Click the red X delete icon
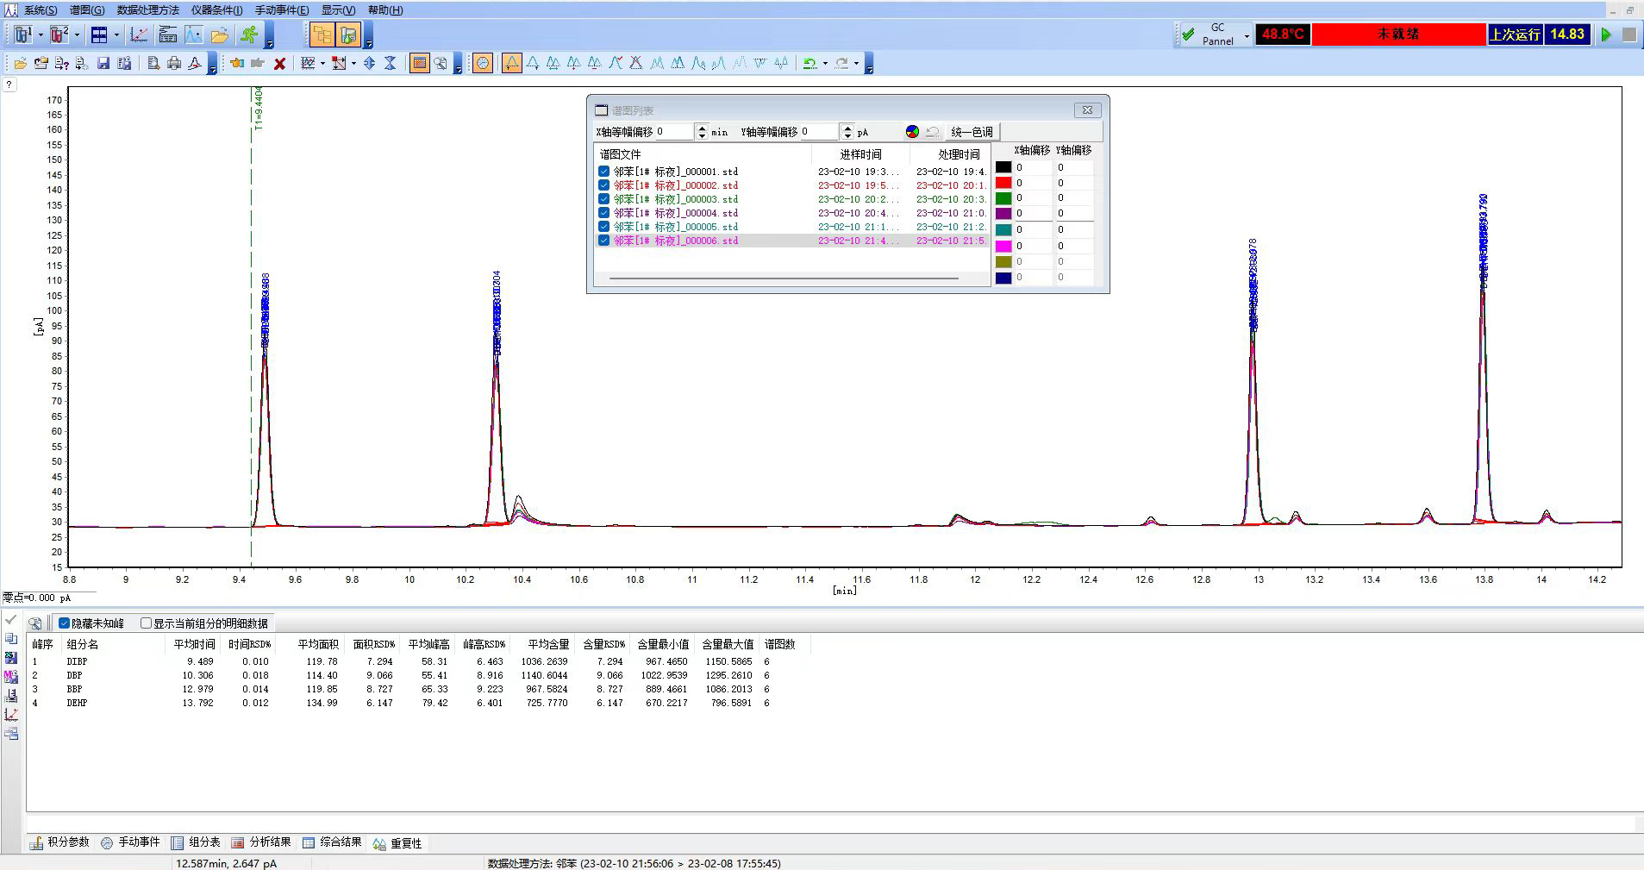Image resolution: width=1644 pixels, height=870 pixels. coord(279,63)
